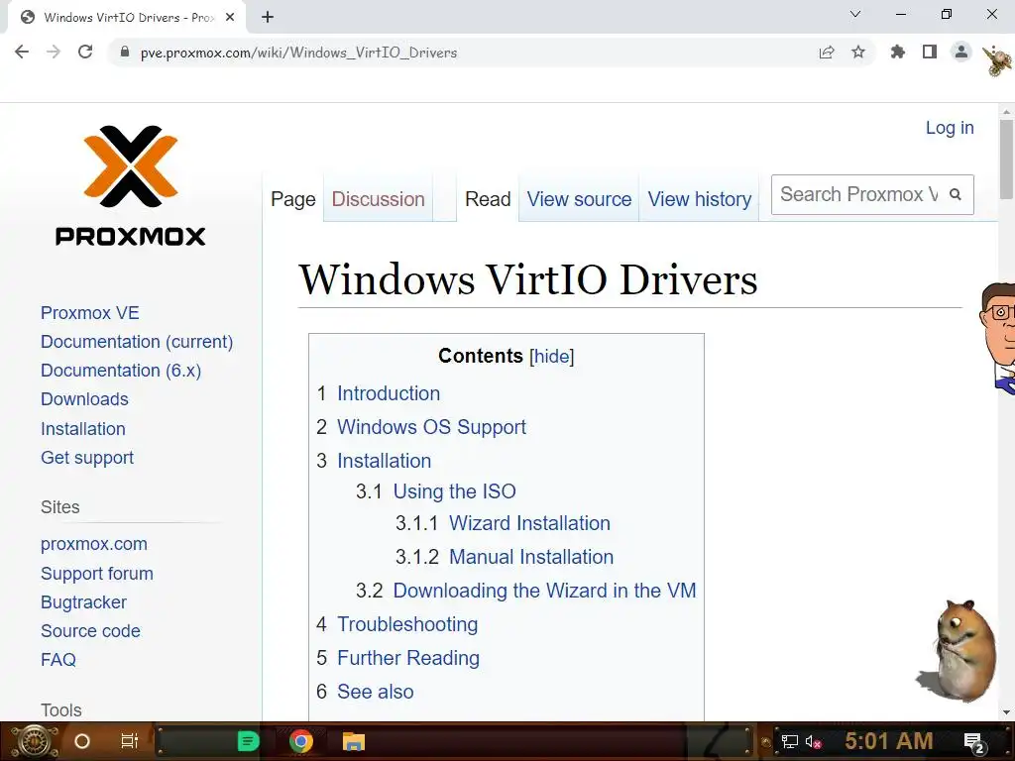The image size is (1015, 761).
Task: Open Proxmox VE sidebar link
Action: 90,313
